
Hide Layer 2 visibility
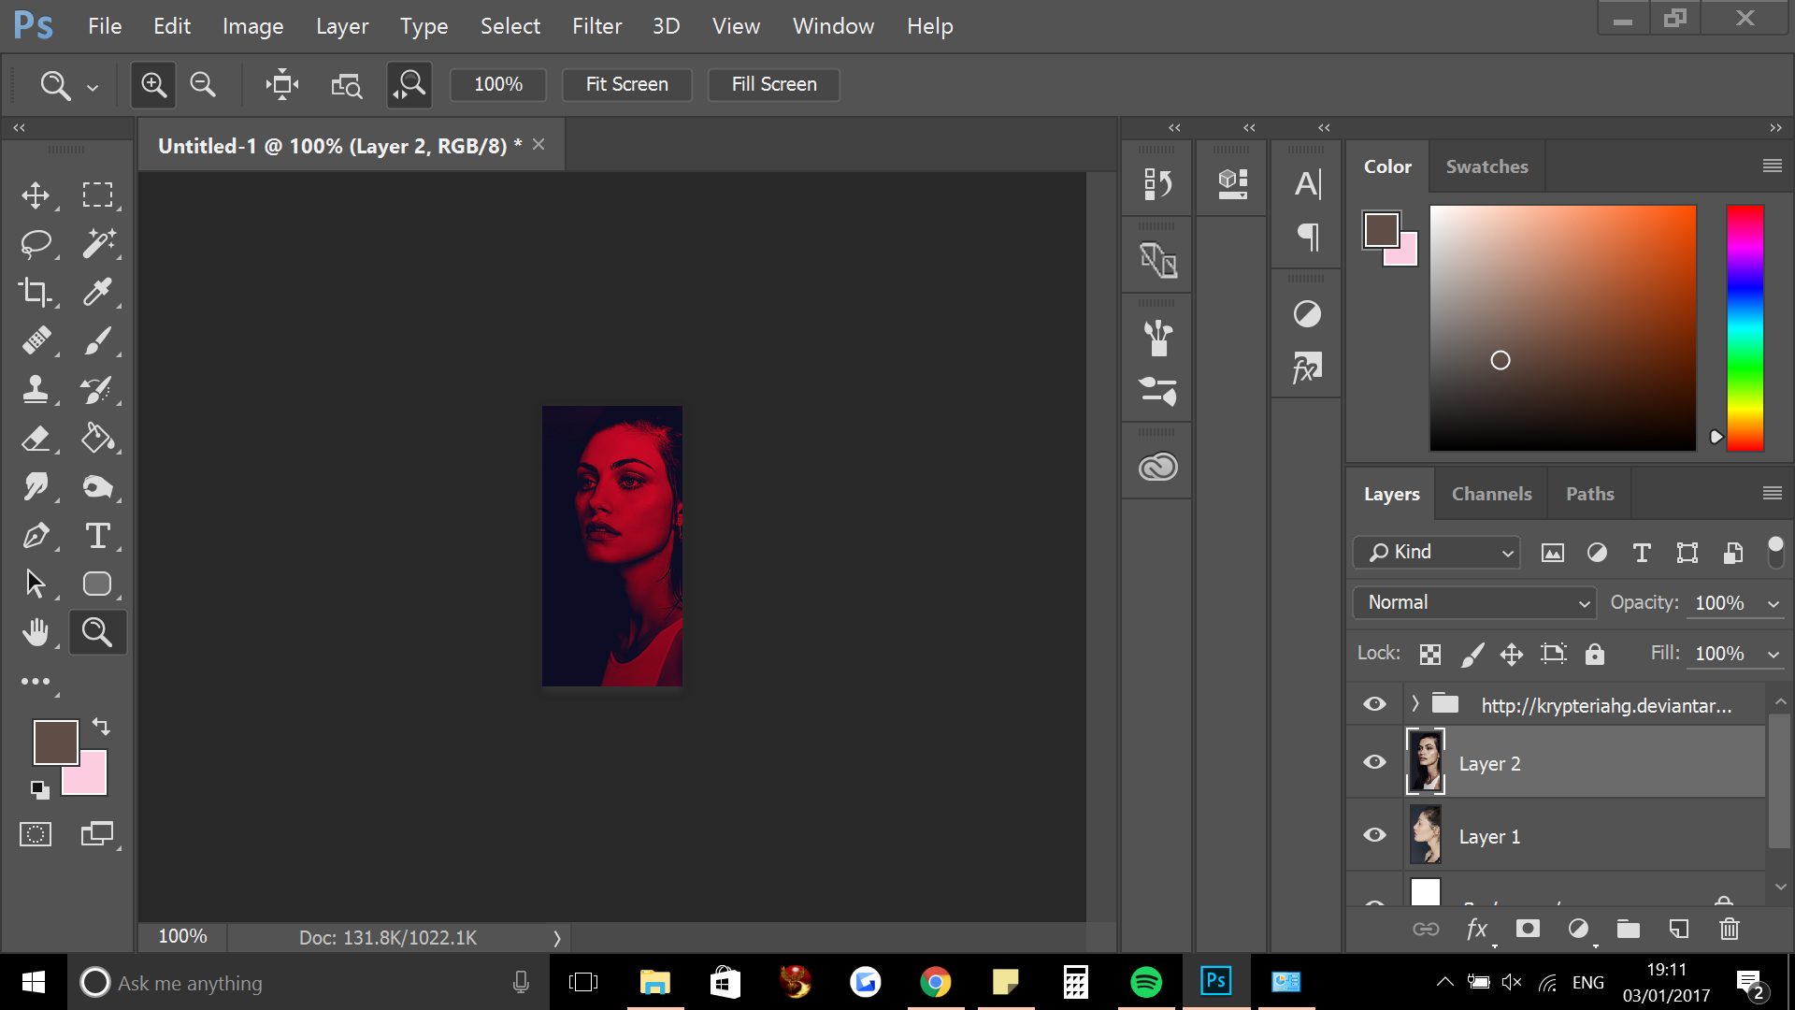click(1374, 762)
